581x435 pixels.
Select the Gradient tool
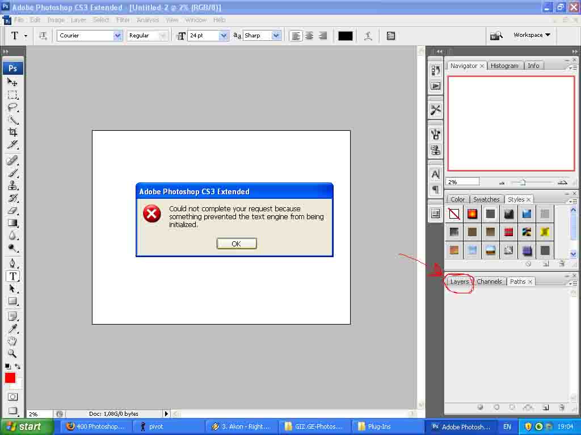tap(12, 223)
